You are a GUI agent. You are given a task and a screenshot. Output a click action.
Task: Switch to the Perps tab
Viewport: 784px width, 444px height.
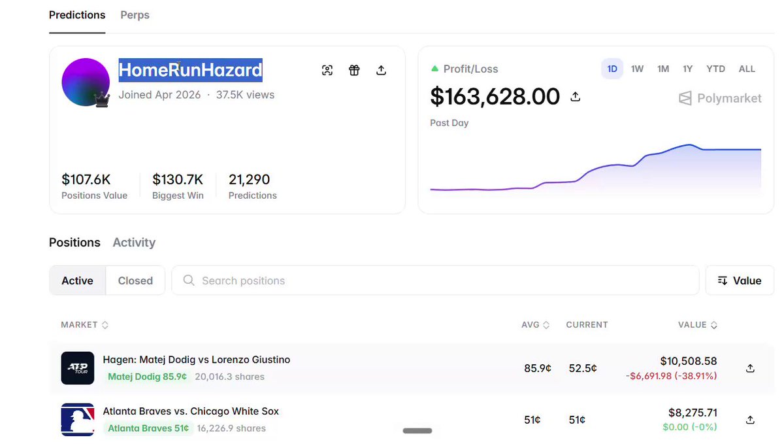pyautogui.click(x=135, y=15)
